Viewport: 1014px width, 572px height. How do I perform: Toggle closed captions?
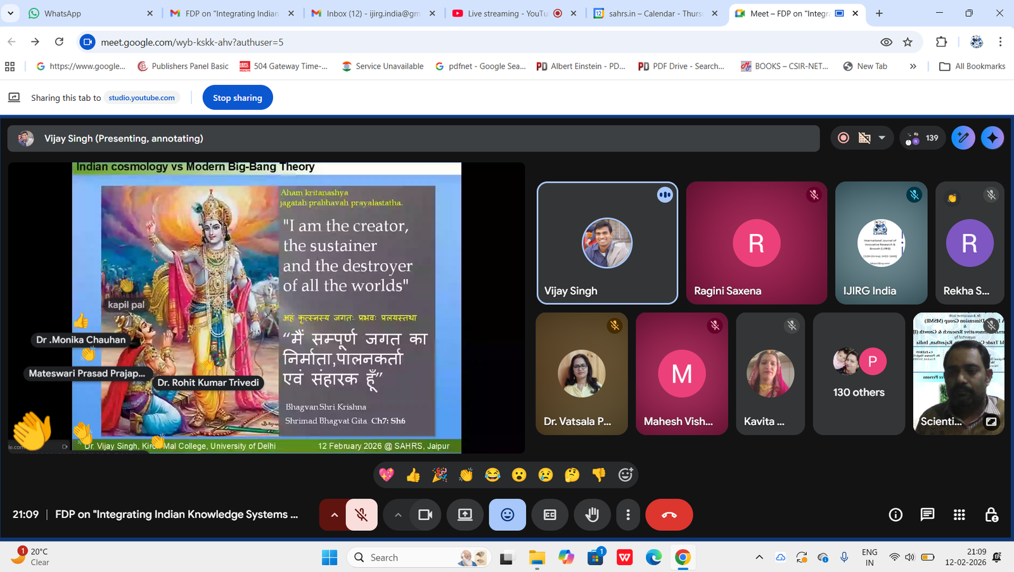coord(549,515)
